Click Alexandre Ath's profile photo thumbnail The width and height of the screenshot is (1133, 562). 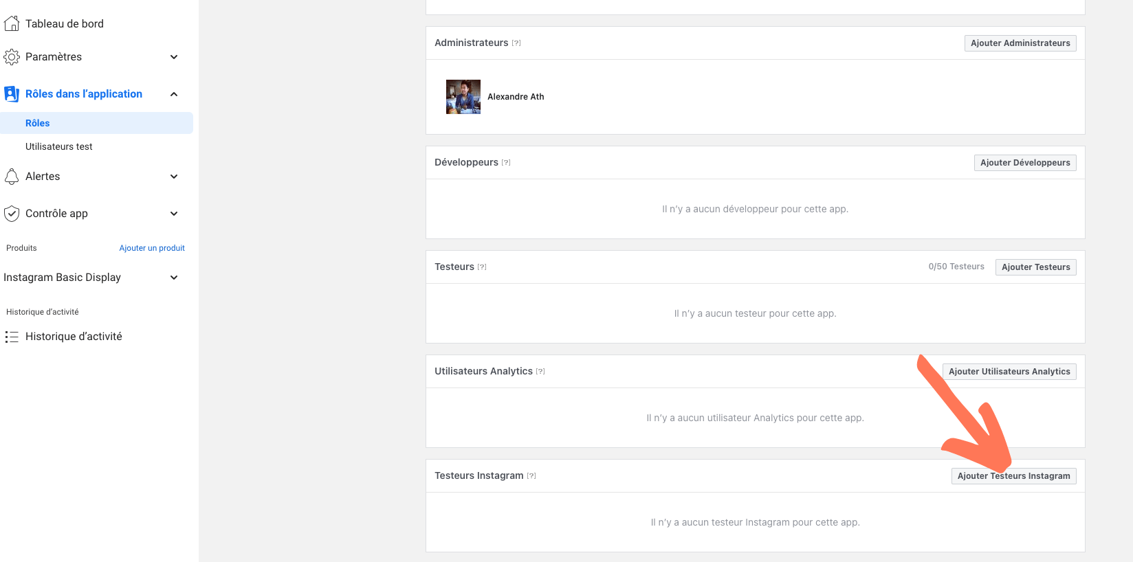tap(463, 97)
